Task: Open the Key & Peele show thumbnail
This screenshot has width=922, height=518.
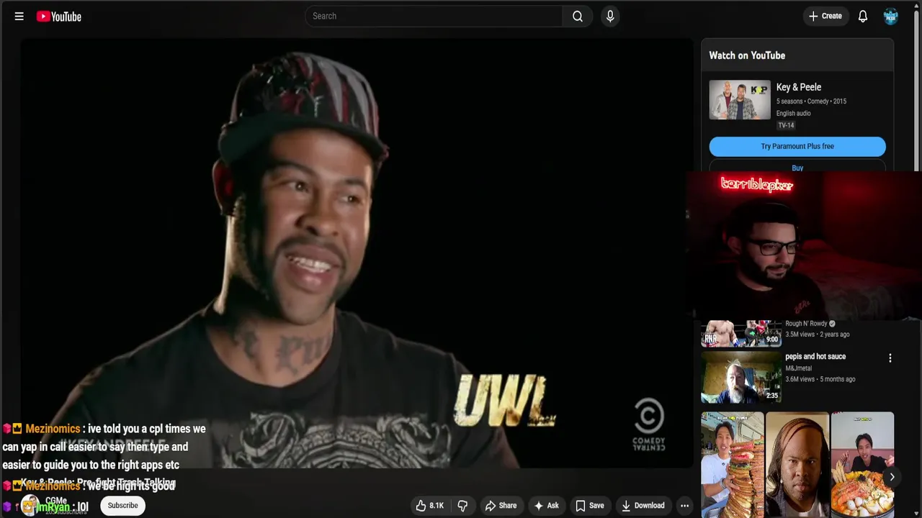Action: (740, 99)
